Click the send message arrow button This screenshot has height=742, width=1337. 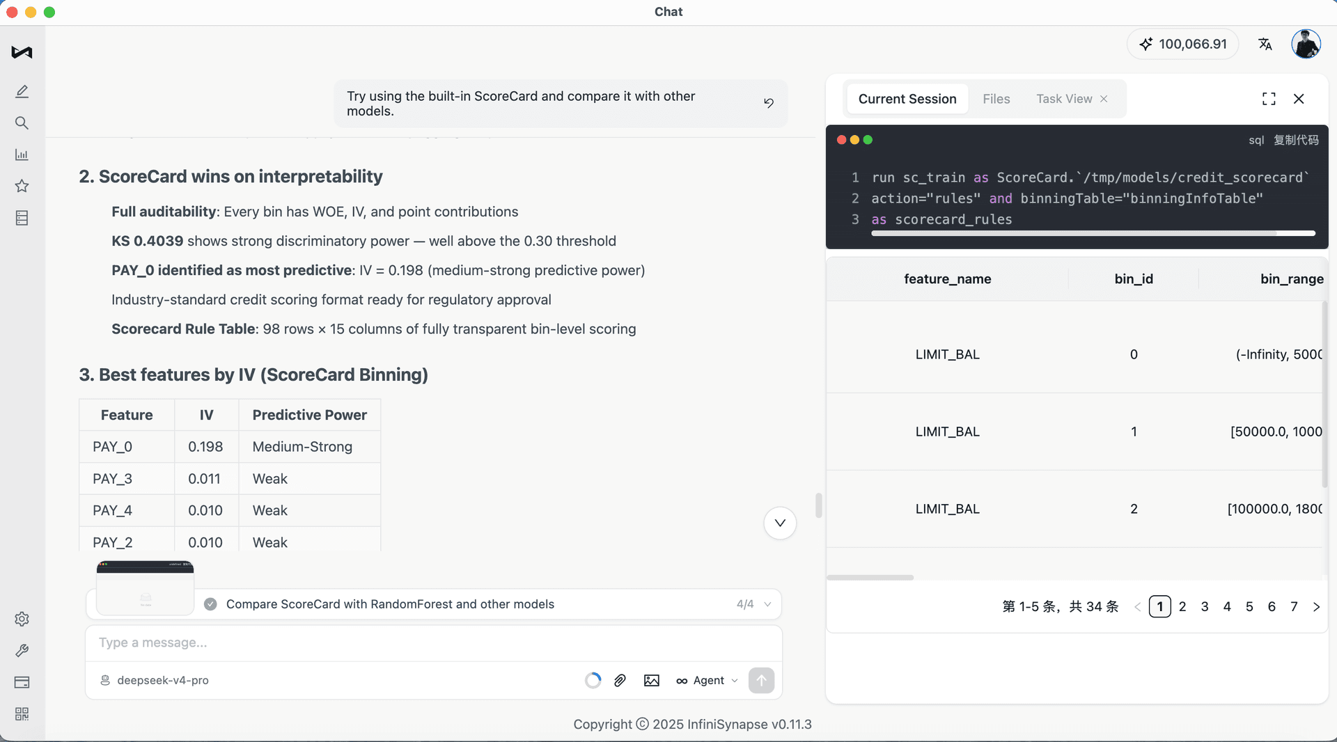click(x=761, y=680)
